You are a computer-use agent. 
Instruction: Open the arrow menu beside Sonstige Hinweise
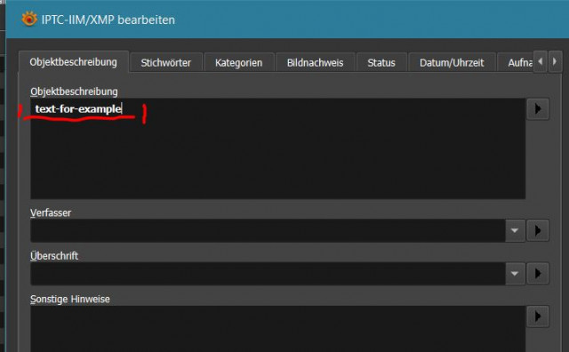538,316
